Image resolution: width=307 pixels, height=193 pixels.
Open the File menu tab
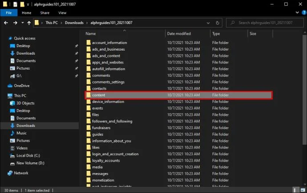pyautogui.click(x=9, y=13)
